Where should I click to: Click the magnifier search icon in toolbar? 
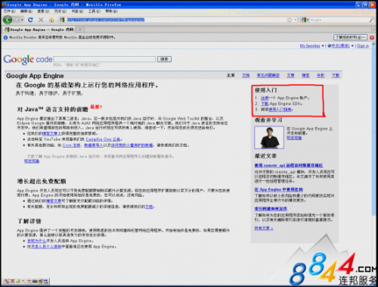[x=371, y=20]
